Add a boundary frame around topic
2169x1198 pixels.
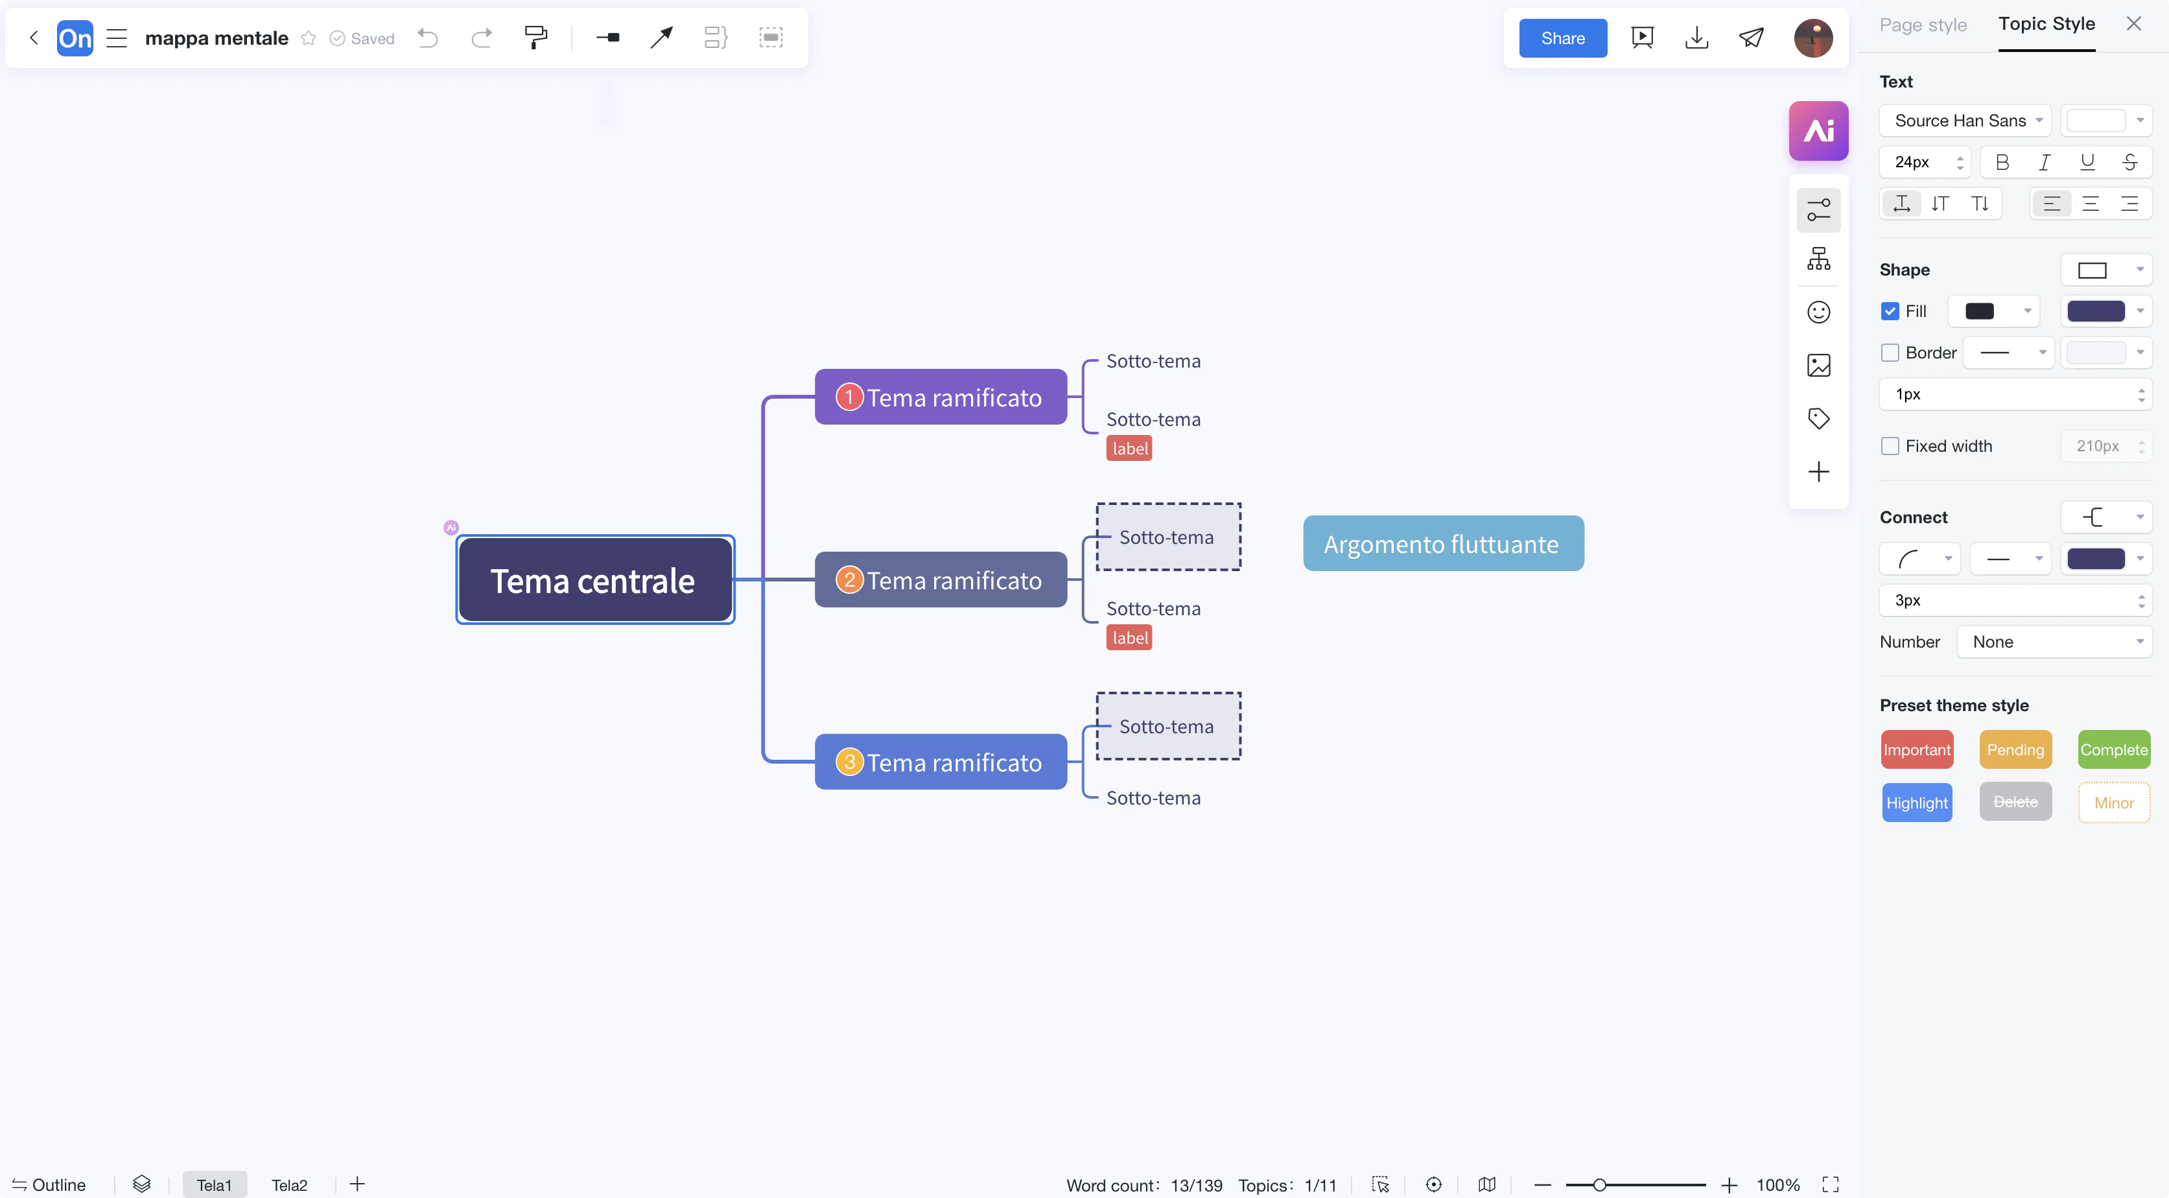click(x=771, y=38)
